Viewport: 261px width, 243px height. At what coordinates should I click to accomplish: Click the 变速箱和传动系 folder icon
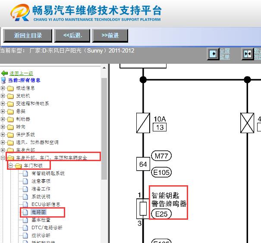pos(10,104)
